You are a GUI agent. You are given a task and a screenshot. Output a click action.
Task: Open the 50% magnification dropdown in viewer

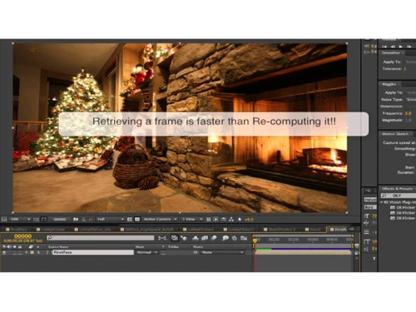[x=20, y=219]
